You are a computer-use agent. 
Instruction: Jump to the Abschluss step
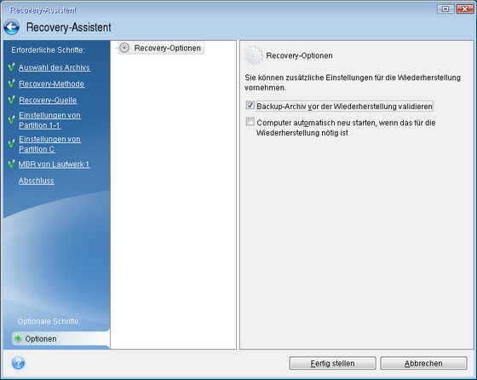point(37,181)
